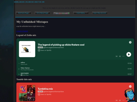Open the Cool Media button

pyautogui.click(x=81, y=13)
